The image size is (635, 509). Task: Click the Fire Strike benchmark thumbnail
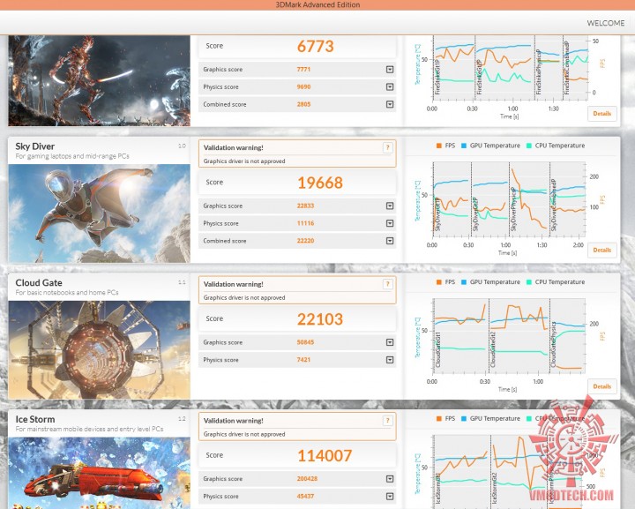point(99,80)
